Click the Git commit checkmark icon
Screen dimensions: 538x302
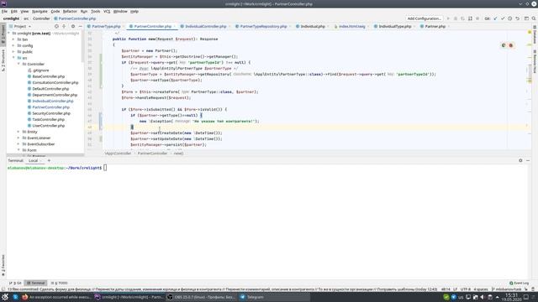(503, 18)
